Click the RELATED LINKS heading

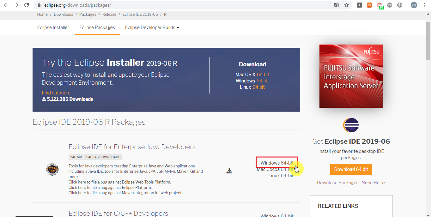338,206
